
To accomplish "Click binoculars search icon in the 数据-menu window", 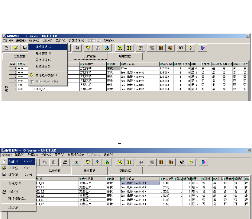I will coord(77,48).
